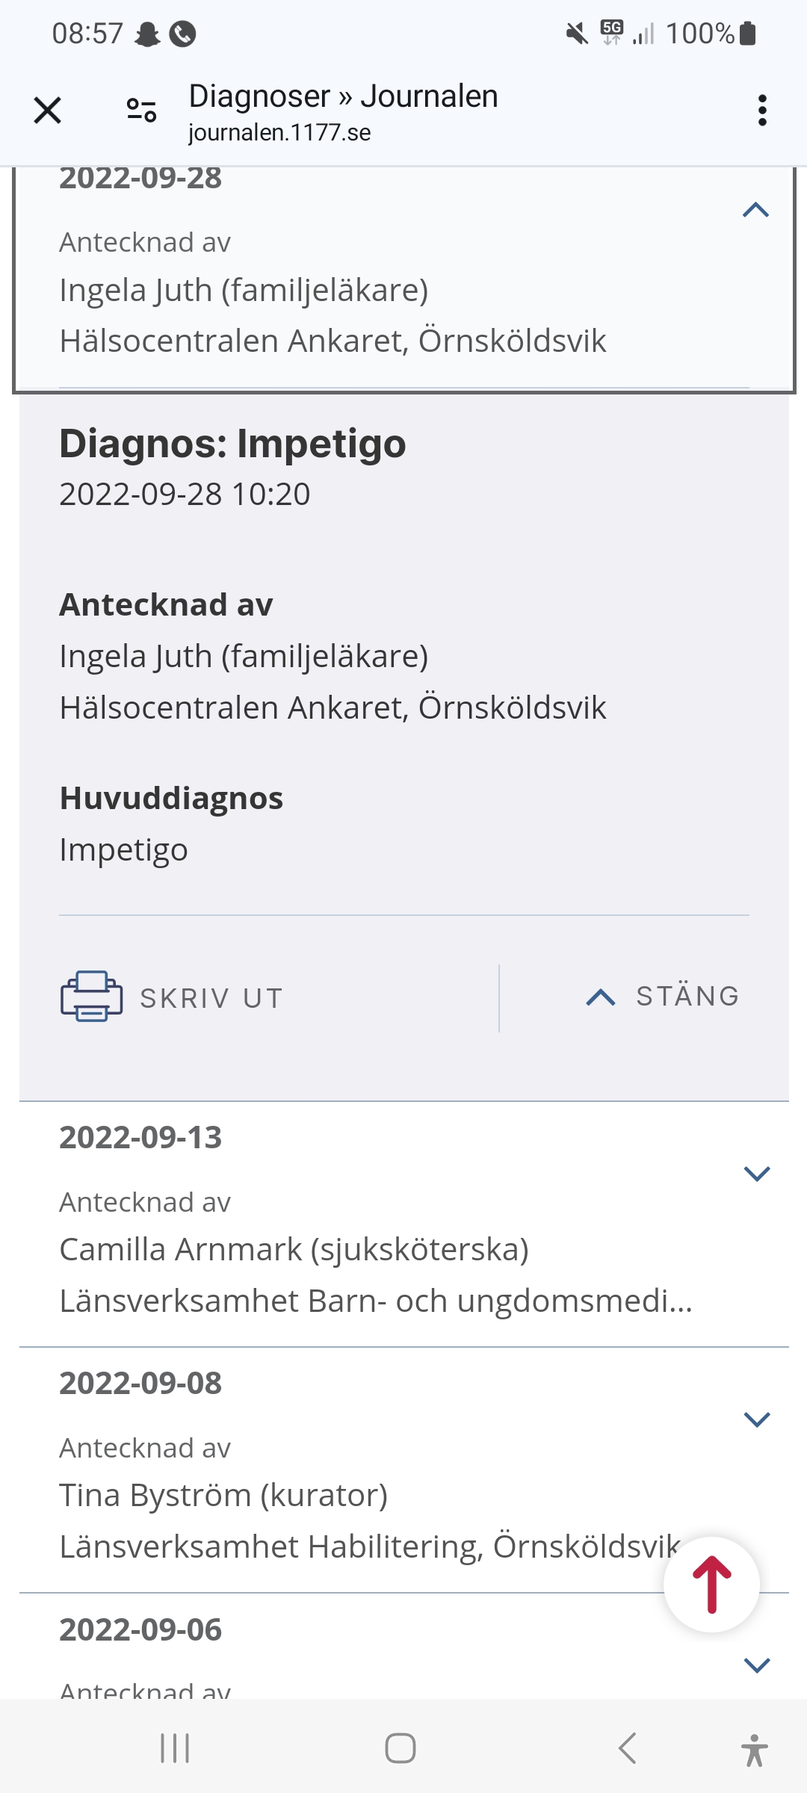This screenshot has height=1793, width=807.
Task: Close the browser tab with X
Action: tap(47, 111)
